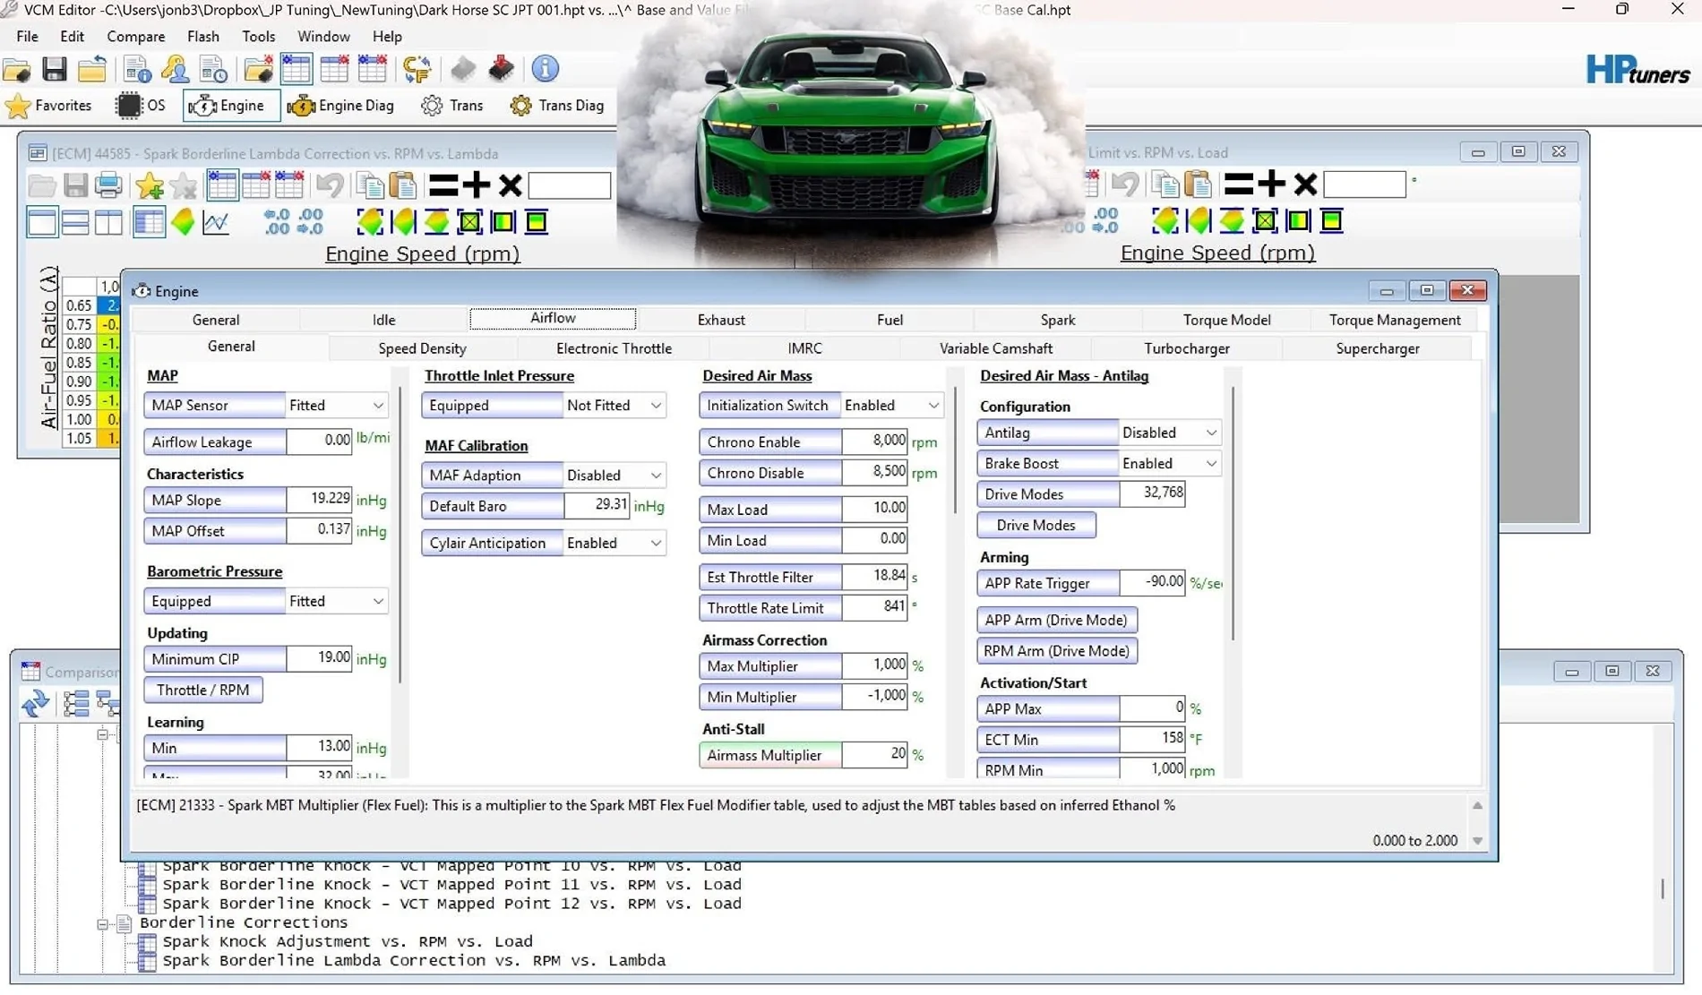Click the RPM Arm (Drive Mode) button
The image size is (1702, 995).
pos(1057,651)
